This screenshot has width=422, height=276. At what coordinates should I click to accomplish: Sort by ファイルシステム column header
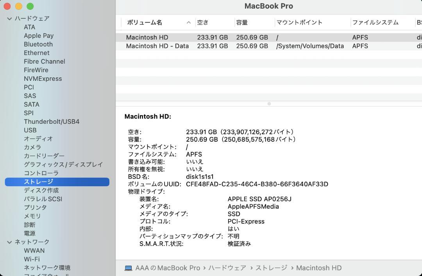point(376,23)
